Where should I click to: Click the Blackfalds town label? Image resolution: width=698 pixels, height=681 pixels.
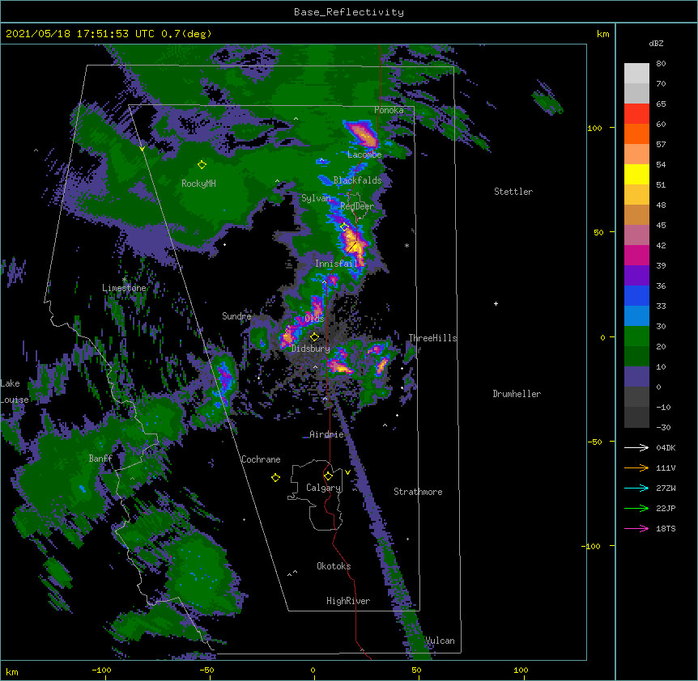[x=357, y=180]
